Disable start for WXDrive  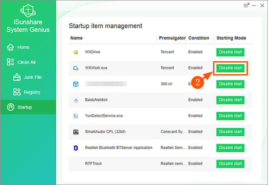tap(230, 52)
